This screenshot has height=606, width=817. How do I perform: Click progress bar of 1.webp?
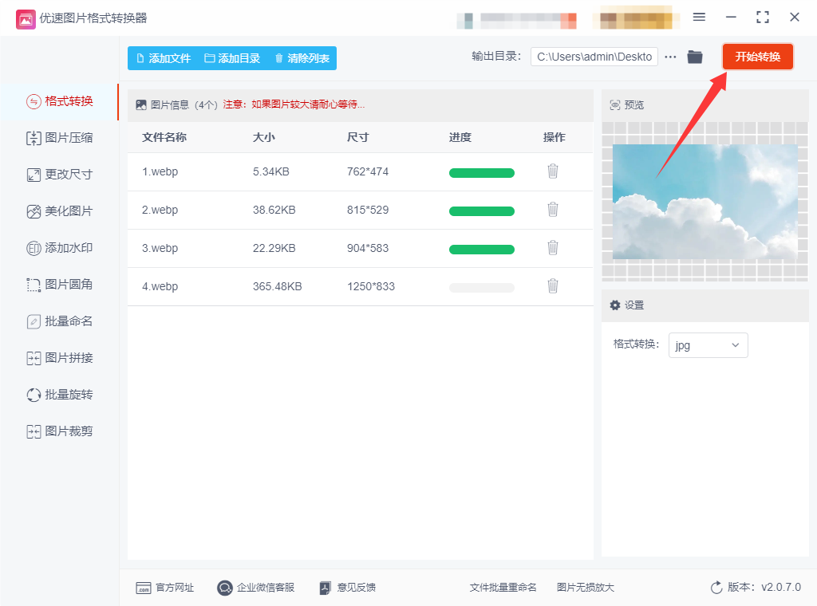pos(481,173)
